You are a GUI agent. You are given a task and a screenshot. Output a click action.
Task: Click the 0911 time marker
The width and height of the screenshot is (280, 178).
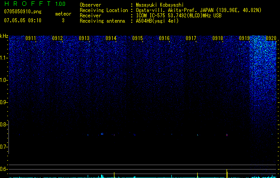[x=31, y=38]
